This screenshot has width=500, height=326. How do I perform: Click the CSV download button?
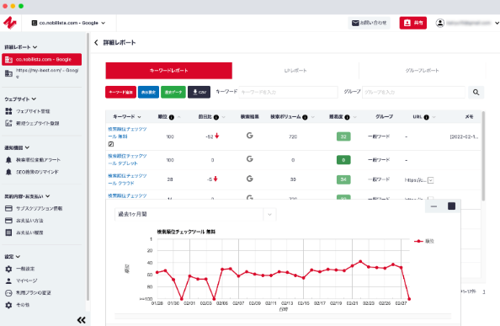point(199,92)
